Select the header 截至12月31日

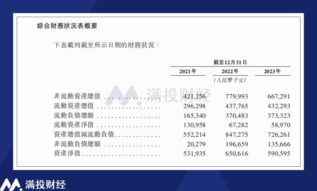pos(230,62)
